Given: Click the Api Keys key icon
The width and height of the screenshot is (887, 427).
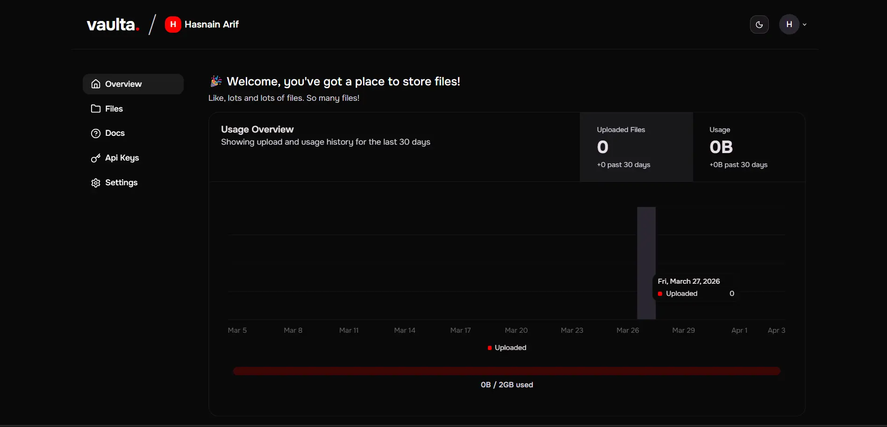Looking at the screenshot, I should tap(96, 158).
